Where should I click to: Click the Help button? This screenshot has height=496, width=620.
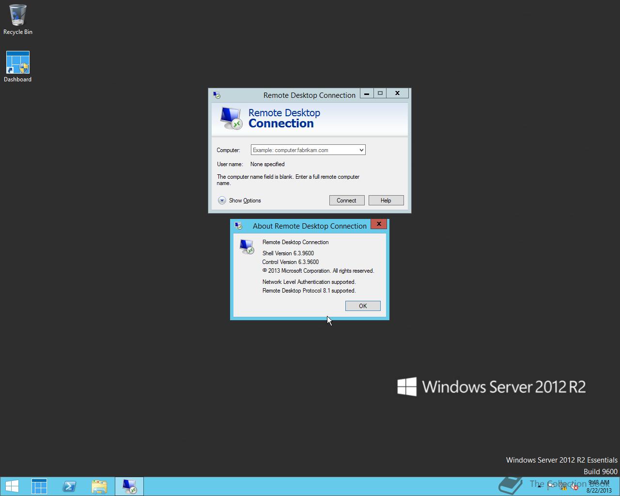[x=386, y=201]
